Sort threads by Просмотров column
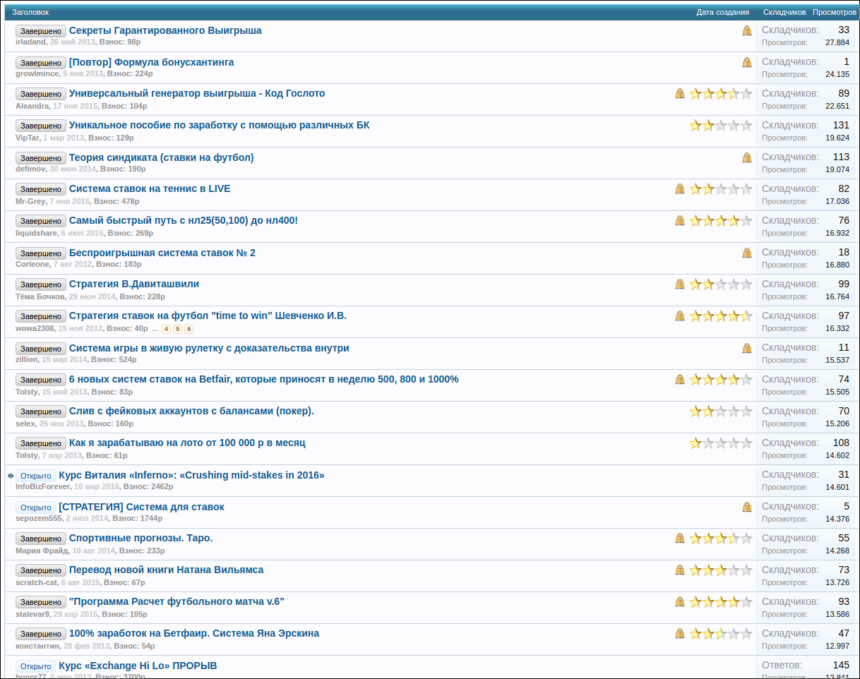The width and height of the screenshot is (860, 679). [x=835, y=12]
